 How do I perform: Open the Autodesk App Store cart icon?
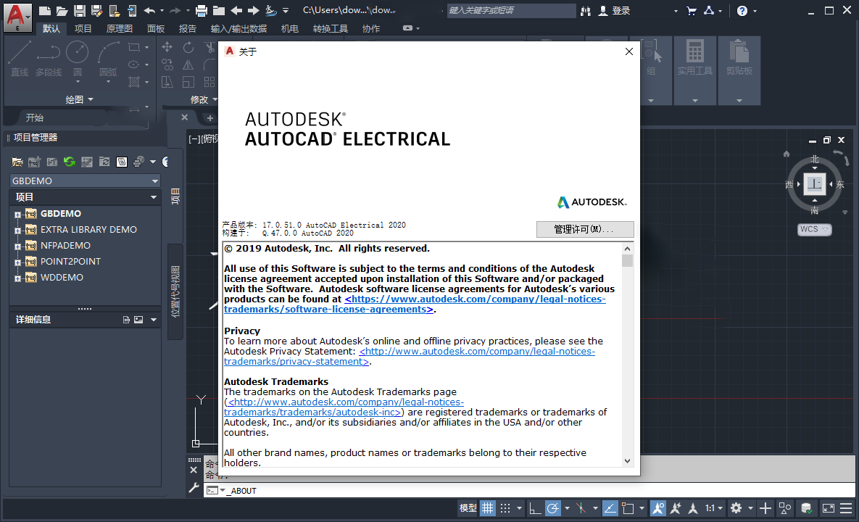click(x=692, y=10)
